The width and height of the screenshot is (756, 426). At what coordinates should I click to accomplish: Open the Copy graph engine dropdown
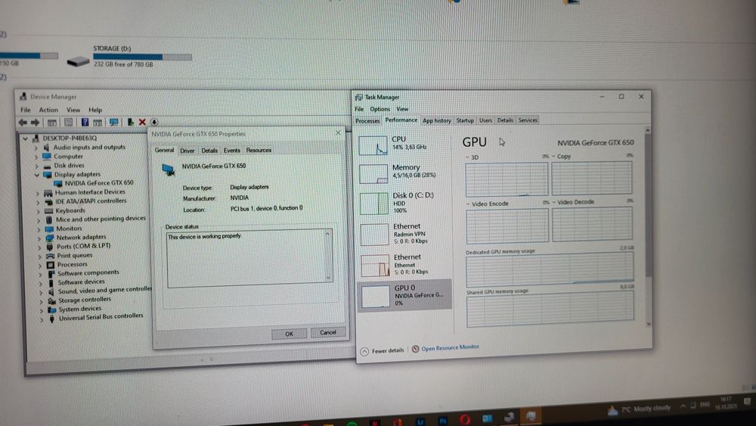553,157
